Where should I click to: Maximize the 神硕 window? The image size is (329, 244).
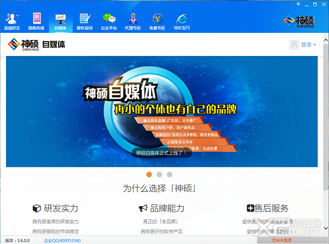pyautogui.click(x=315, y=4)
